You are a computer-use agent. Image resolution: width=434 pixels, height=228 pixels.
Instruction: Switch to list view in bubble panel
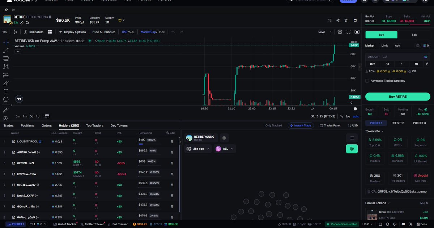click(352, 138)
